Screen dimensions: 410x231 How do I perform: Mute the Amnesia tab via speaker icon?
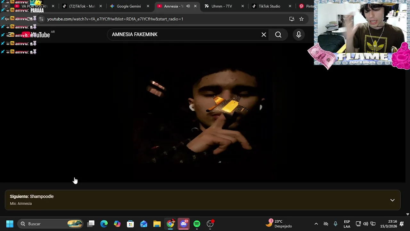[188, 6]
